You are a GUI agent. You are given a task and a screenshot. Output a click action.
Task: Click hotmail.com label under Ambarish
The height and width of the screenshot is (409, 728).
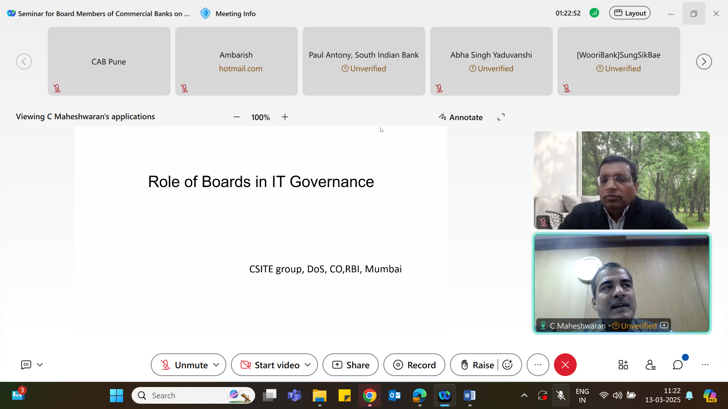[x=240, y=69]
